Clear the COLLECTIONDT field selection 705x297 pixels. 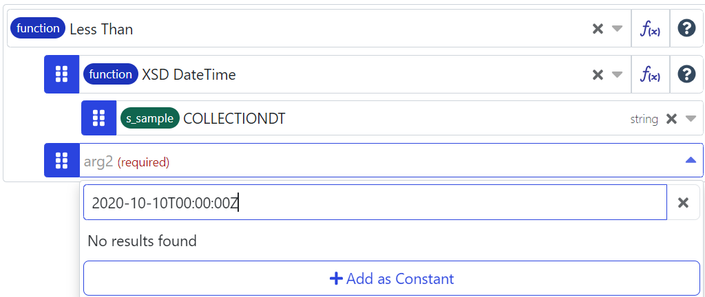(x=672, y=118)
